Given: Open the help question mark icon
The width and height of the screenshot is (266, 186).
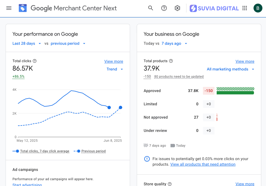Looking at the screenshot, I should coord(164,8).
